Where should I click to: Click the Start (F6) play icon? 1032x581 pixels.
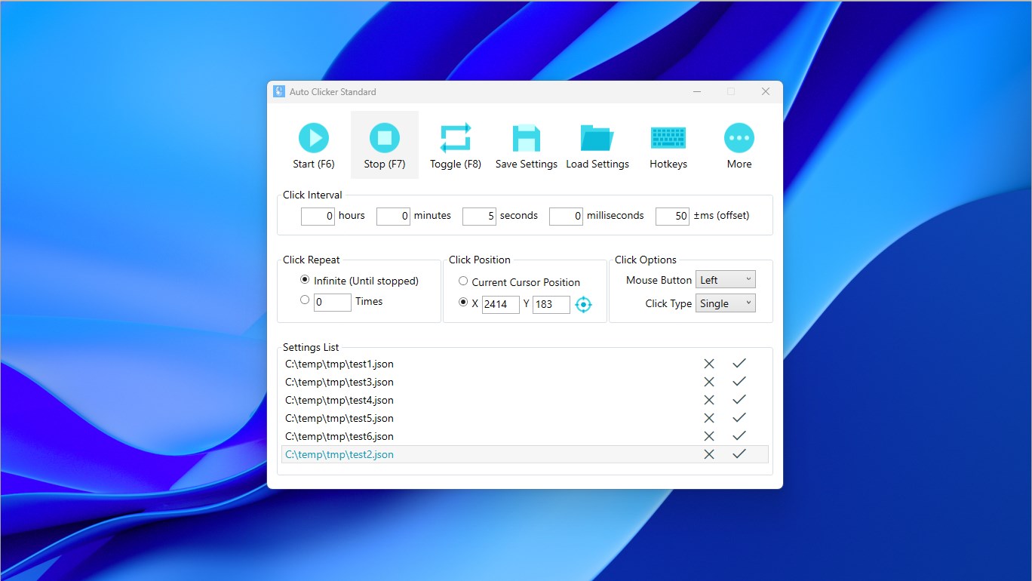pos(314,138)
